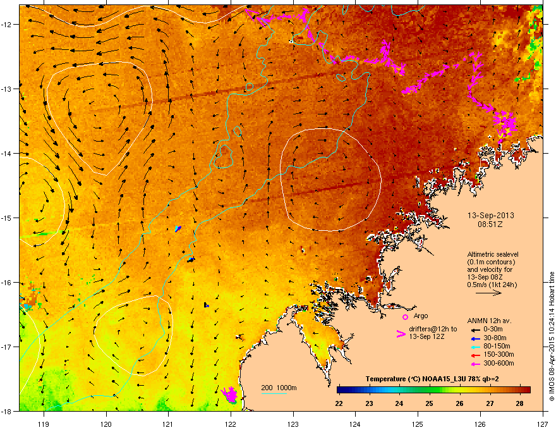Click the temperature color bar near 24

[x=399, y=390]
